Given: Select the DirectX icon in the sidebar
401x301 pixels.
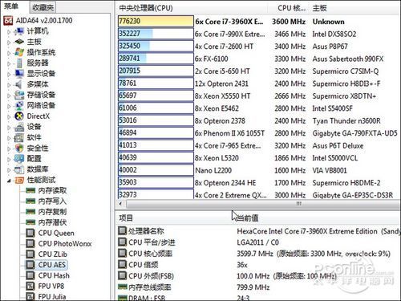Looking at the screenshot, I should tap(19, 116).
